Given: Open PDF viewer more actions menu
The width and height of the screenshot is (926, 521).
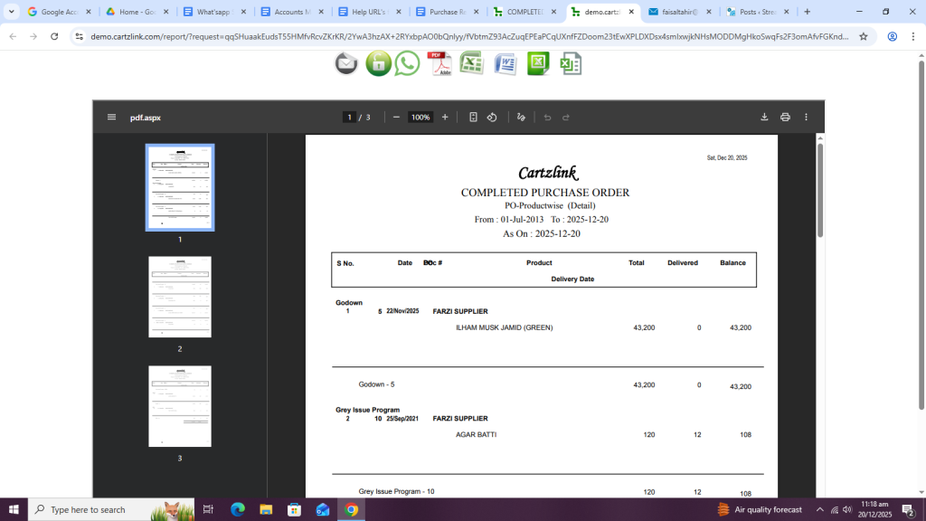Looking at the screenshot, I should [806, 118].
